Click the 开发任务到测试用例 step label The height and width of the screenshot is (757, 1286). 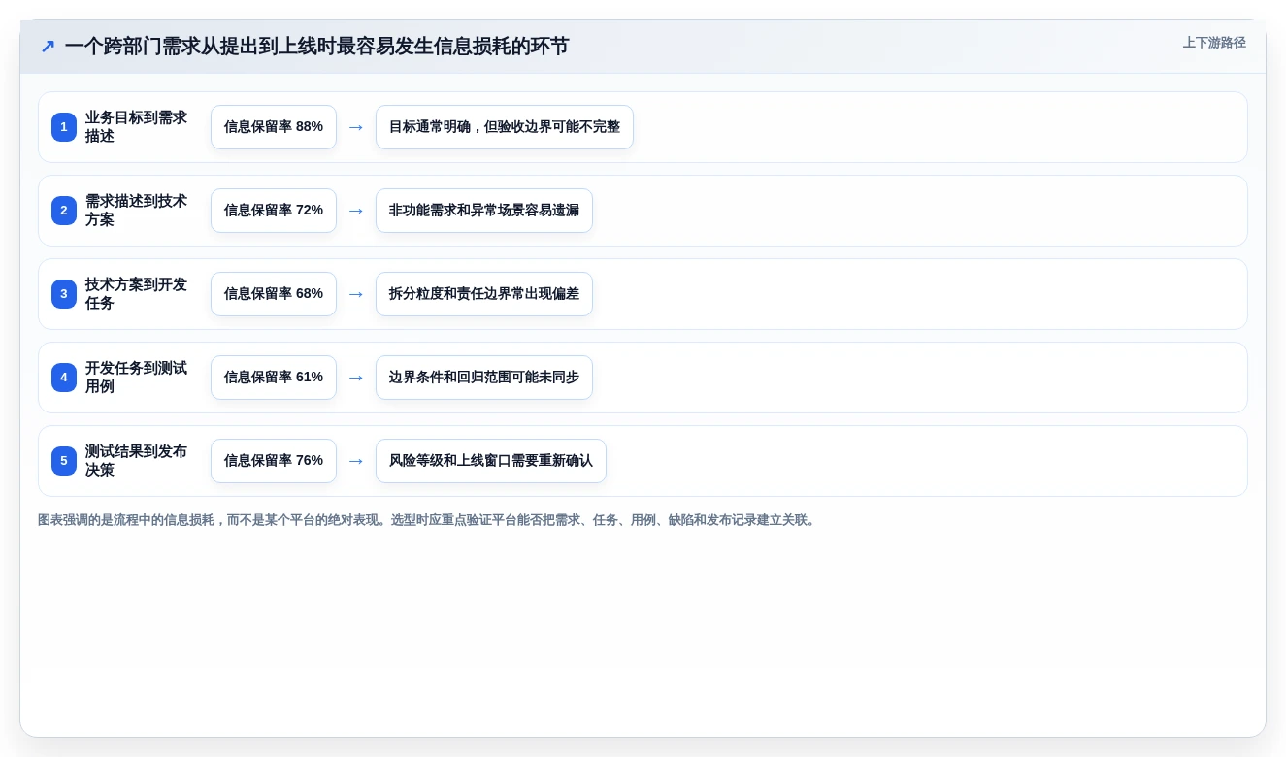tap(136, 378)
